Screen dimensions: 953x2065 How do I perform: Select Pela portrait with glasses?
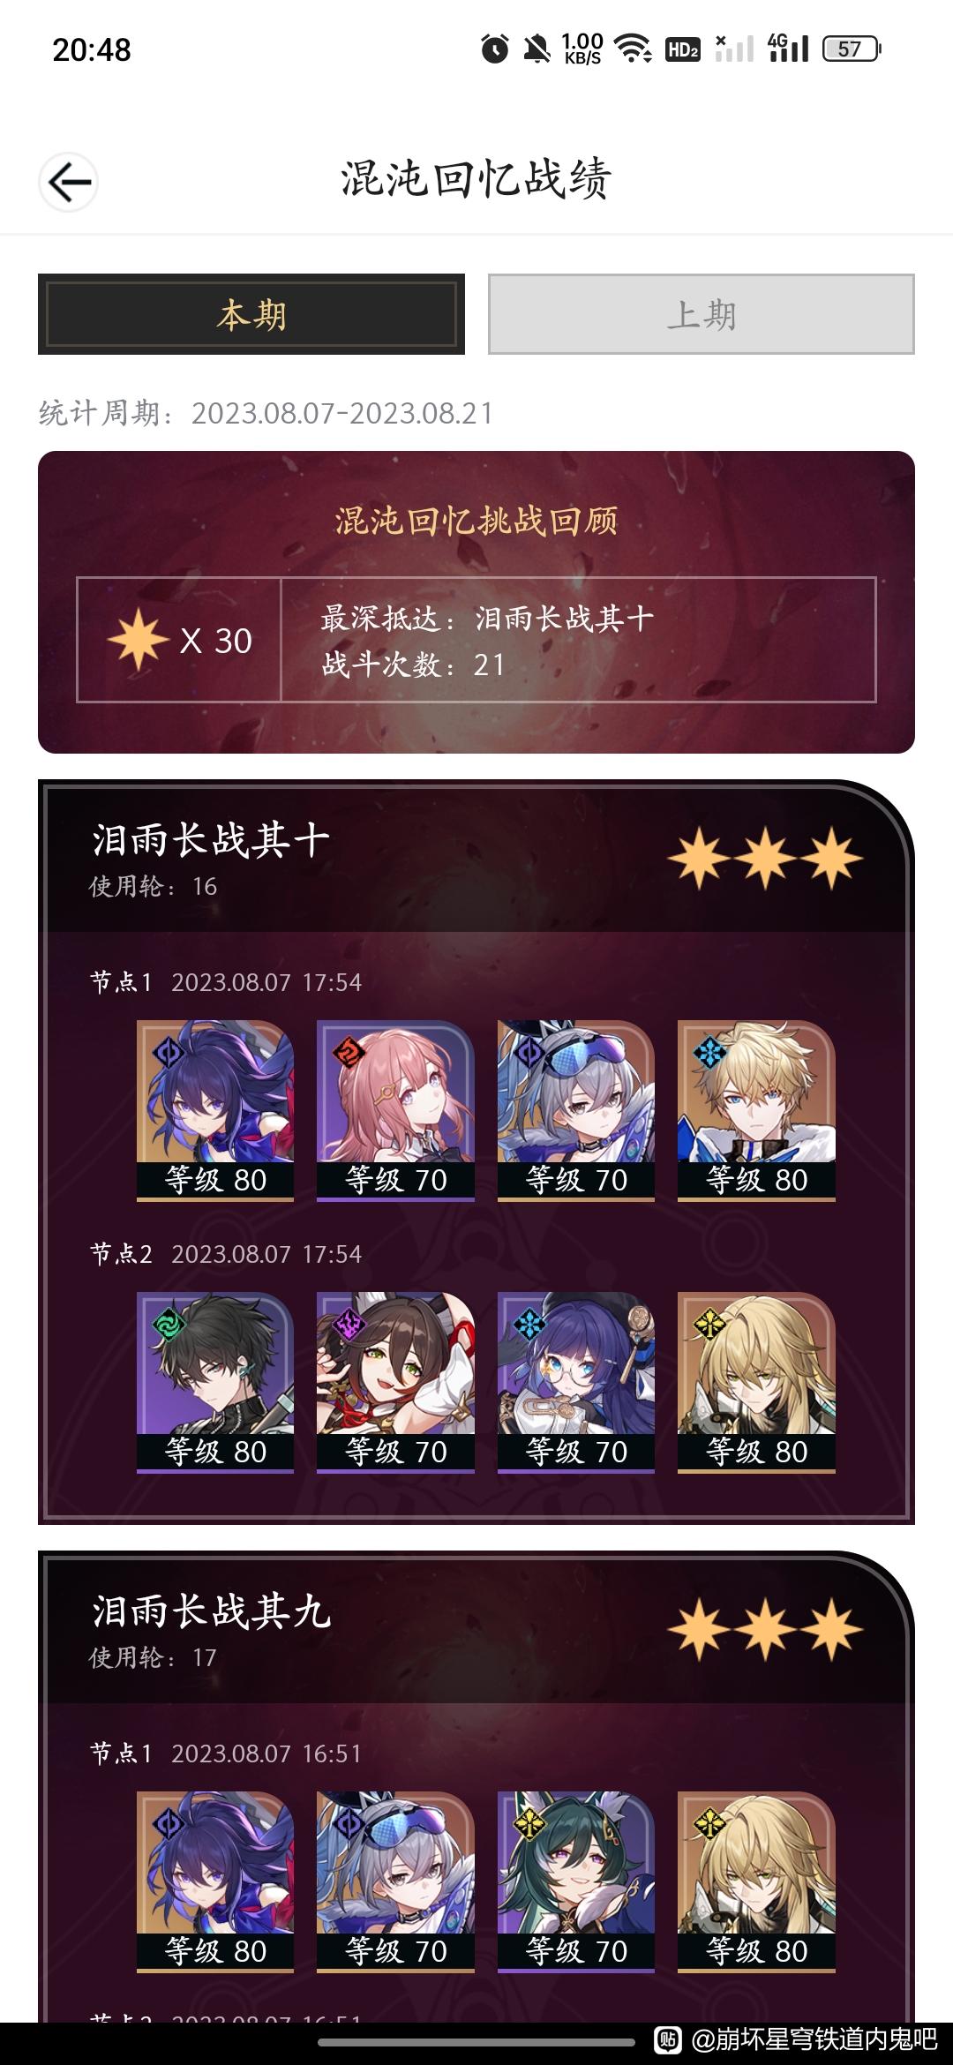[576, 1382]
